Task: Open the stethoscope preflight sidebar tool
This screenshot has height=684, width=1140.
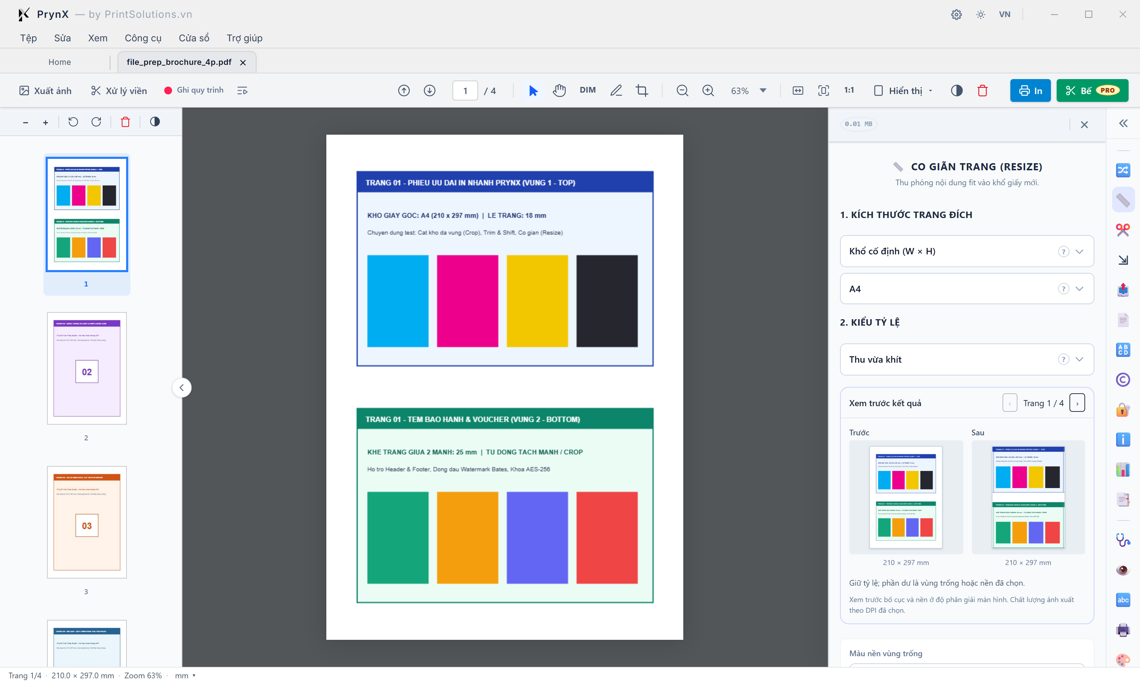Action: coord(1123,540)
